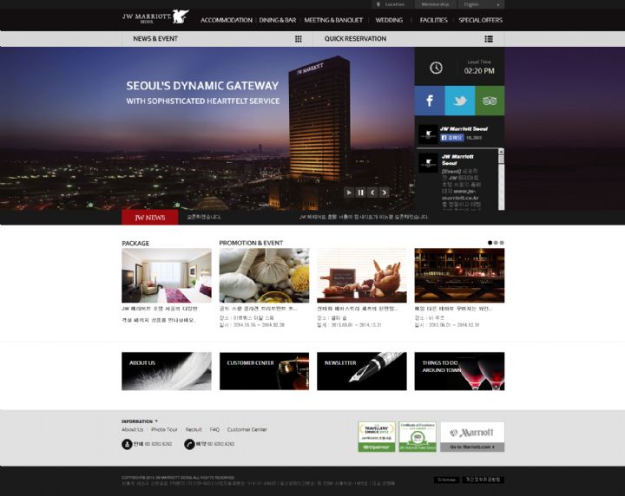
Task: Open the bar lounge promotion thumbnail
Action: 459,276
